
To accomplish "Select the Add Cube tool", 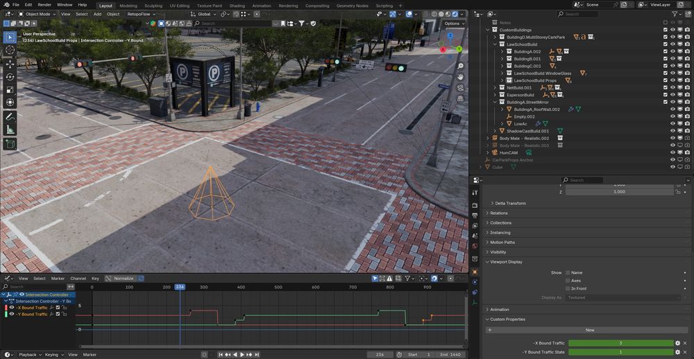I will [10, 143].
